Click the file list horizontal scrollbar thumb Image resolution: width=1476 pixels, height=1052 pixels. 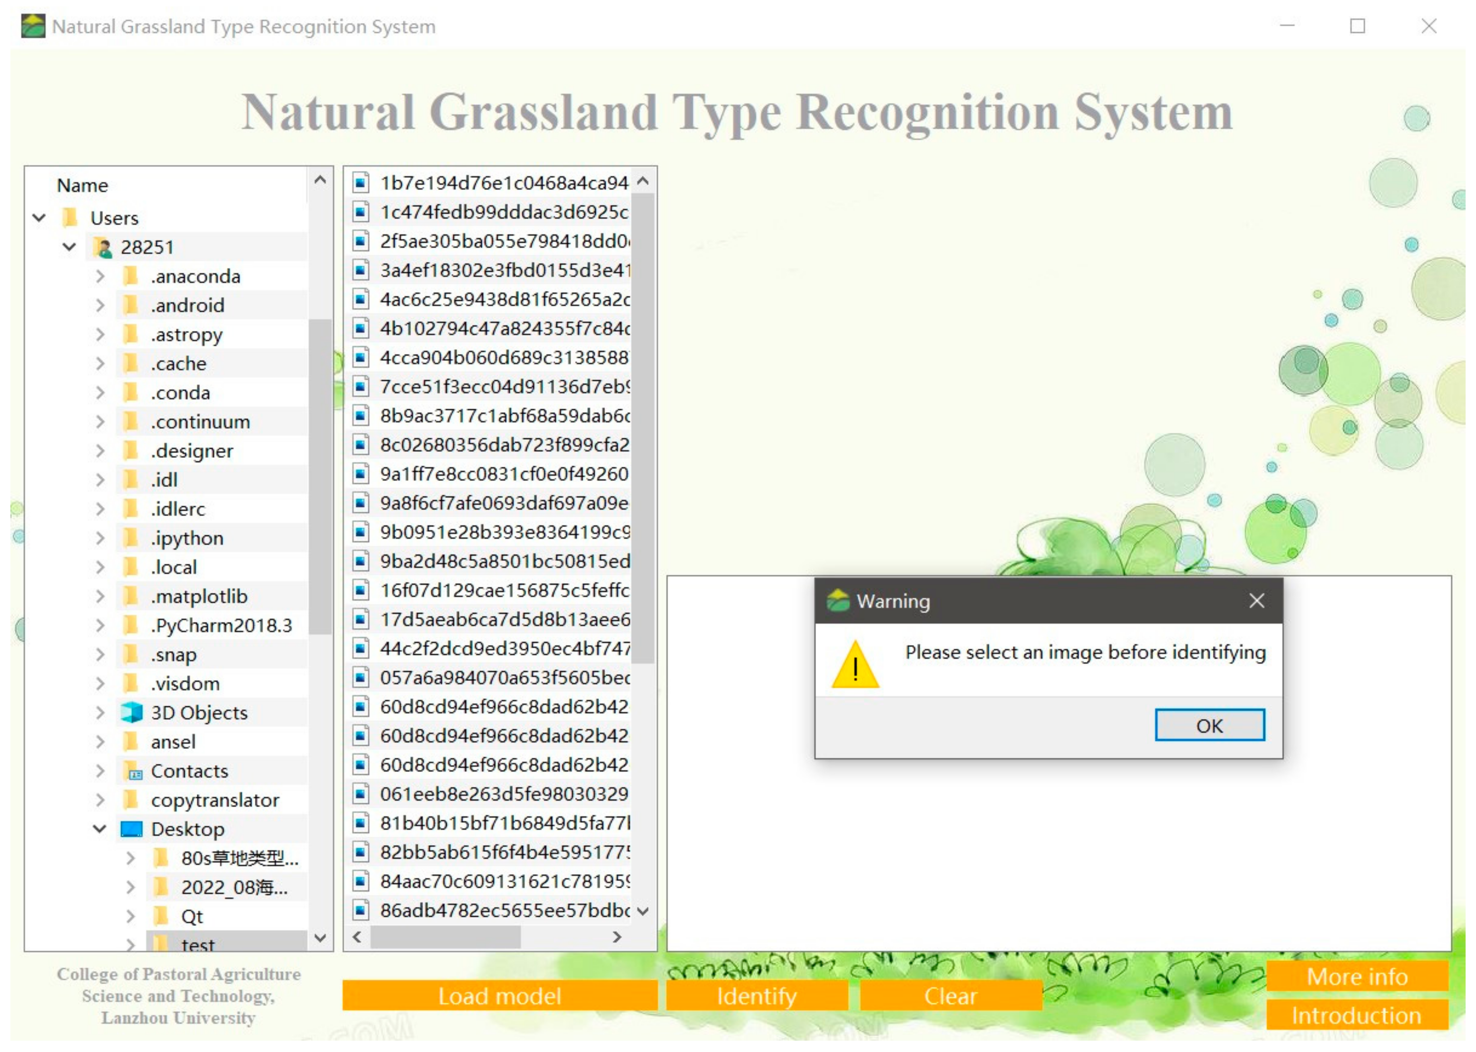click(445, 936)
